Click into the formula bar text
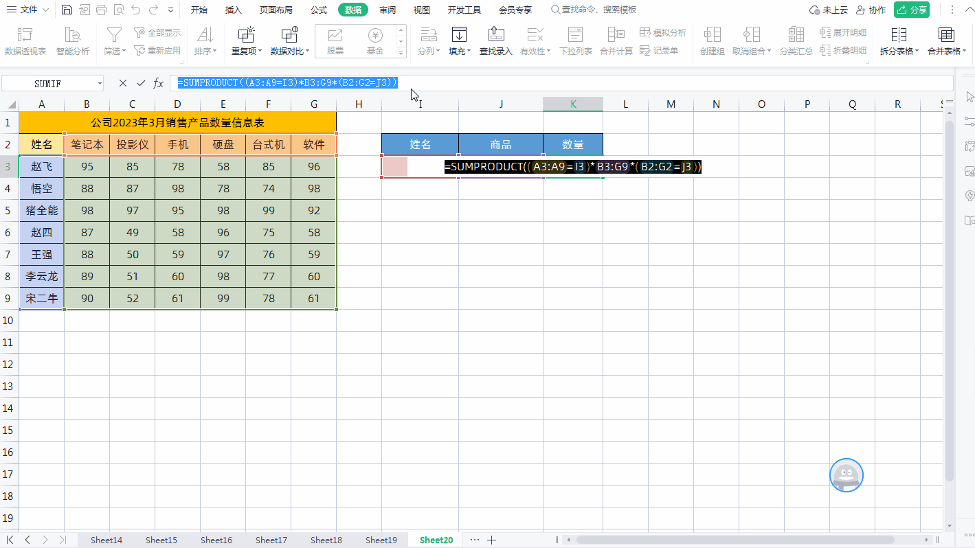975x548 pixels. click(287, 83)
